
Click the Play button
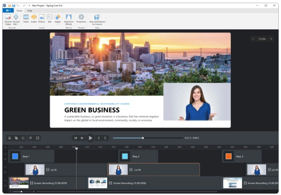[90, 138]
